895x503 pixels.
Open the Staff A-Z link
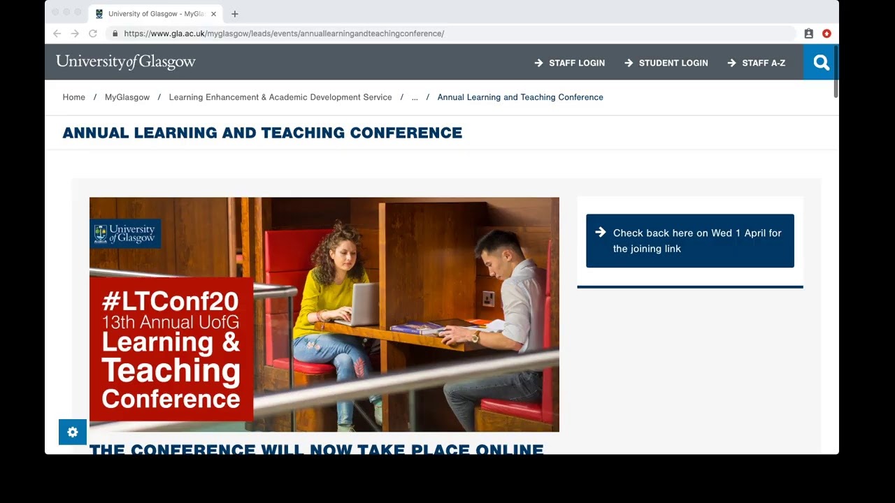pos(764,63)
